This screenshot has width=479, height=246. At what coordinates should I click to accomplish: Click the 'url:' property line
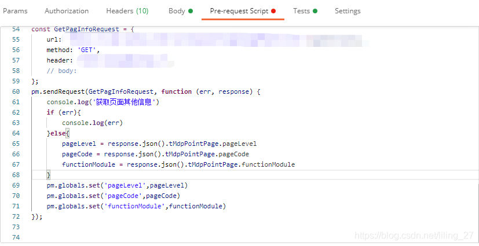(54, 40)
